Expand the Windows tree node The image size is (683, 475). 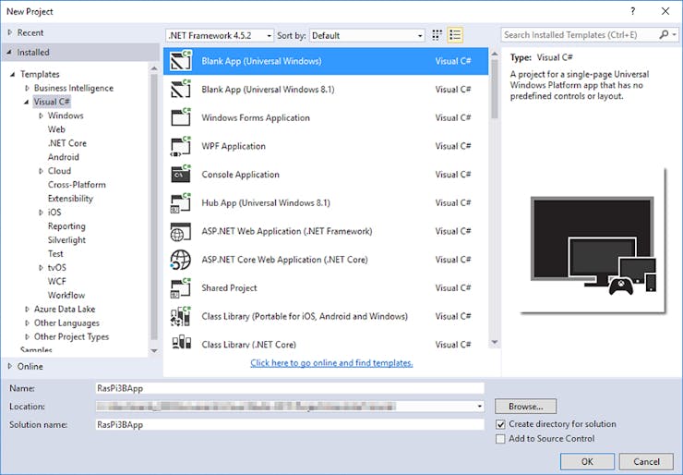(41, 116)
